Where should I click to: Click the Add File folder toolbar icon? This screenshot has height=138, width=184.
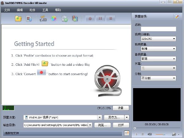coord(18,19)
